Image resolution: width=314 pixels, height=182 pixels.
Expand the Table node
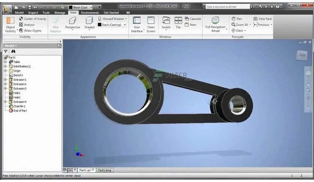5,62
